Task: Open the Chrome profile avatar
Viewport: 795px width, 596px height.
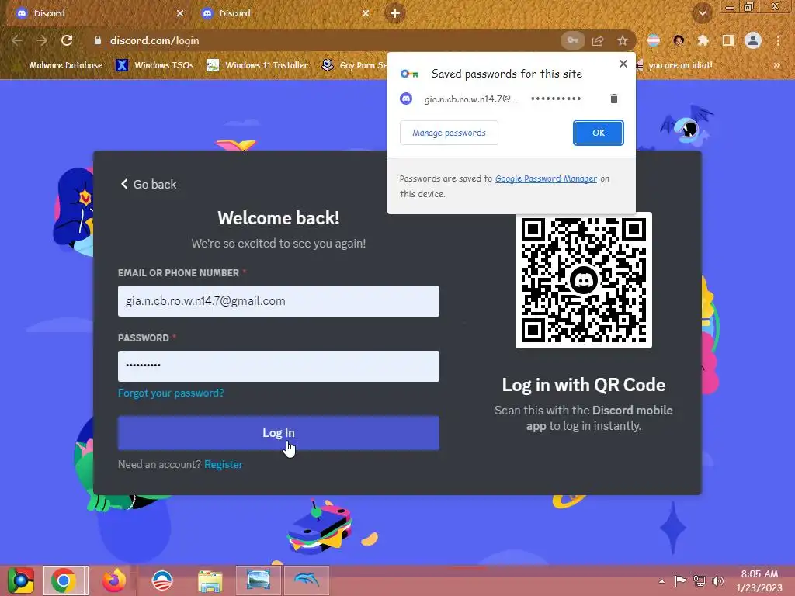Action: (753, 40)
